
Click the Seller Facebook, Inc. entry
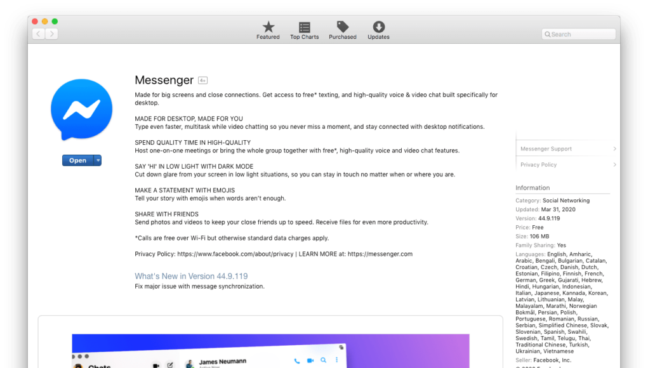[543, 360]
